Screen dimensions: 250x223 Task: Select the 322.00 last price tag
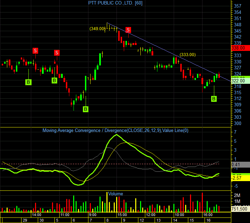[240, 81]
